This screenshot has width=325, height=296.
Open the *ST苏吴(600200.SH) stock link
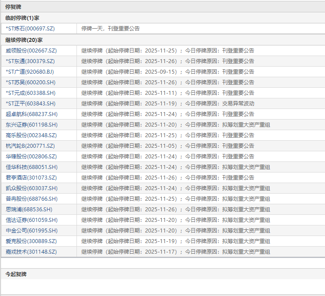(31, 82)
